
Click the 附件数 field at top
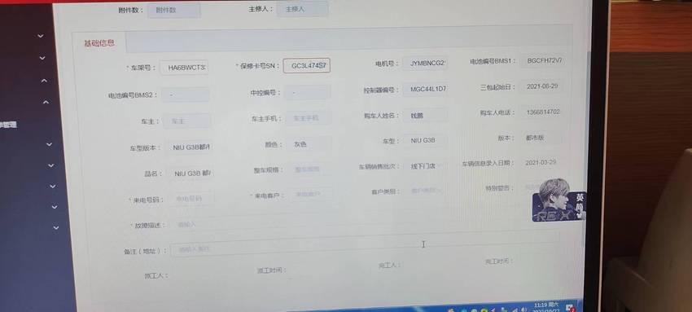(x=174, y=10)
